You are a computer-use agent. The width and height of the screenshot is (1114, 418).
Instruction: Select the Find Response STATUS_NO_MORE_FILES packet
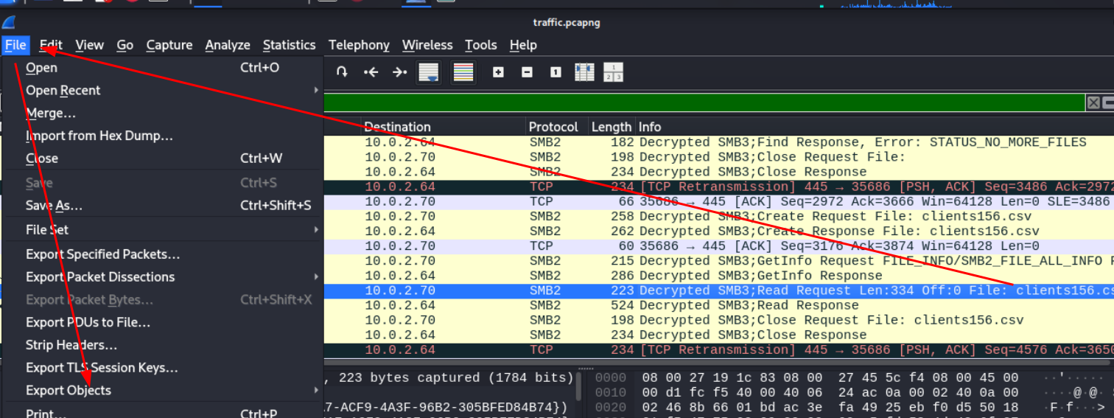[x=718, y=142]
